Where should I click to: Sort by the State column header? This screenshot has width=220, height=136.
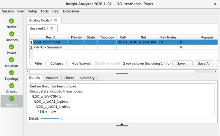tap(91, 37)
